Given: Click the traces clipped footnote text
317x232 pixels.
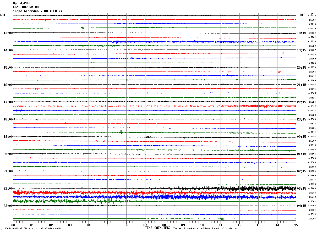Looking at the screenshot, I should click(x=205, y=228).
